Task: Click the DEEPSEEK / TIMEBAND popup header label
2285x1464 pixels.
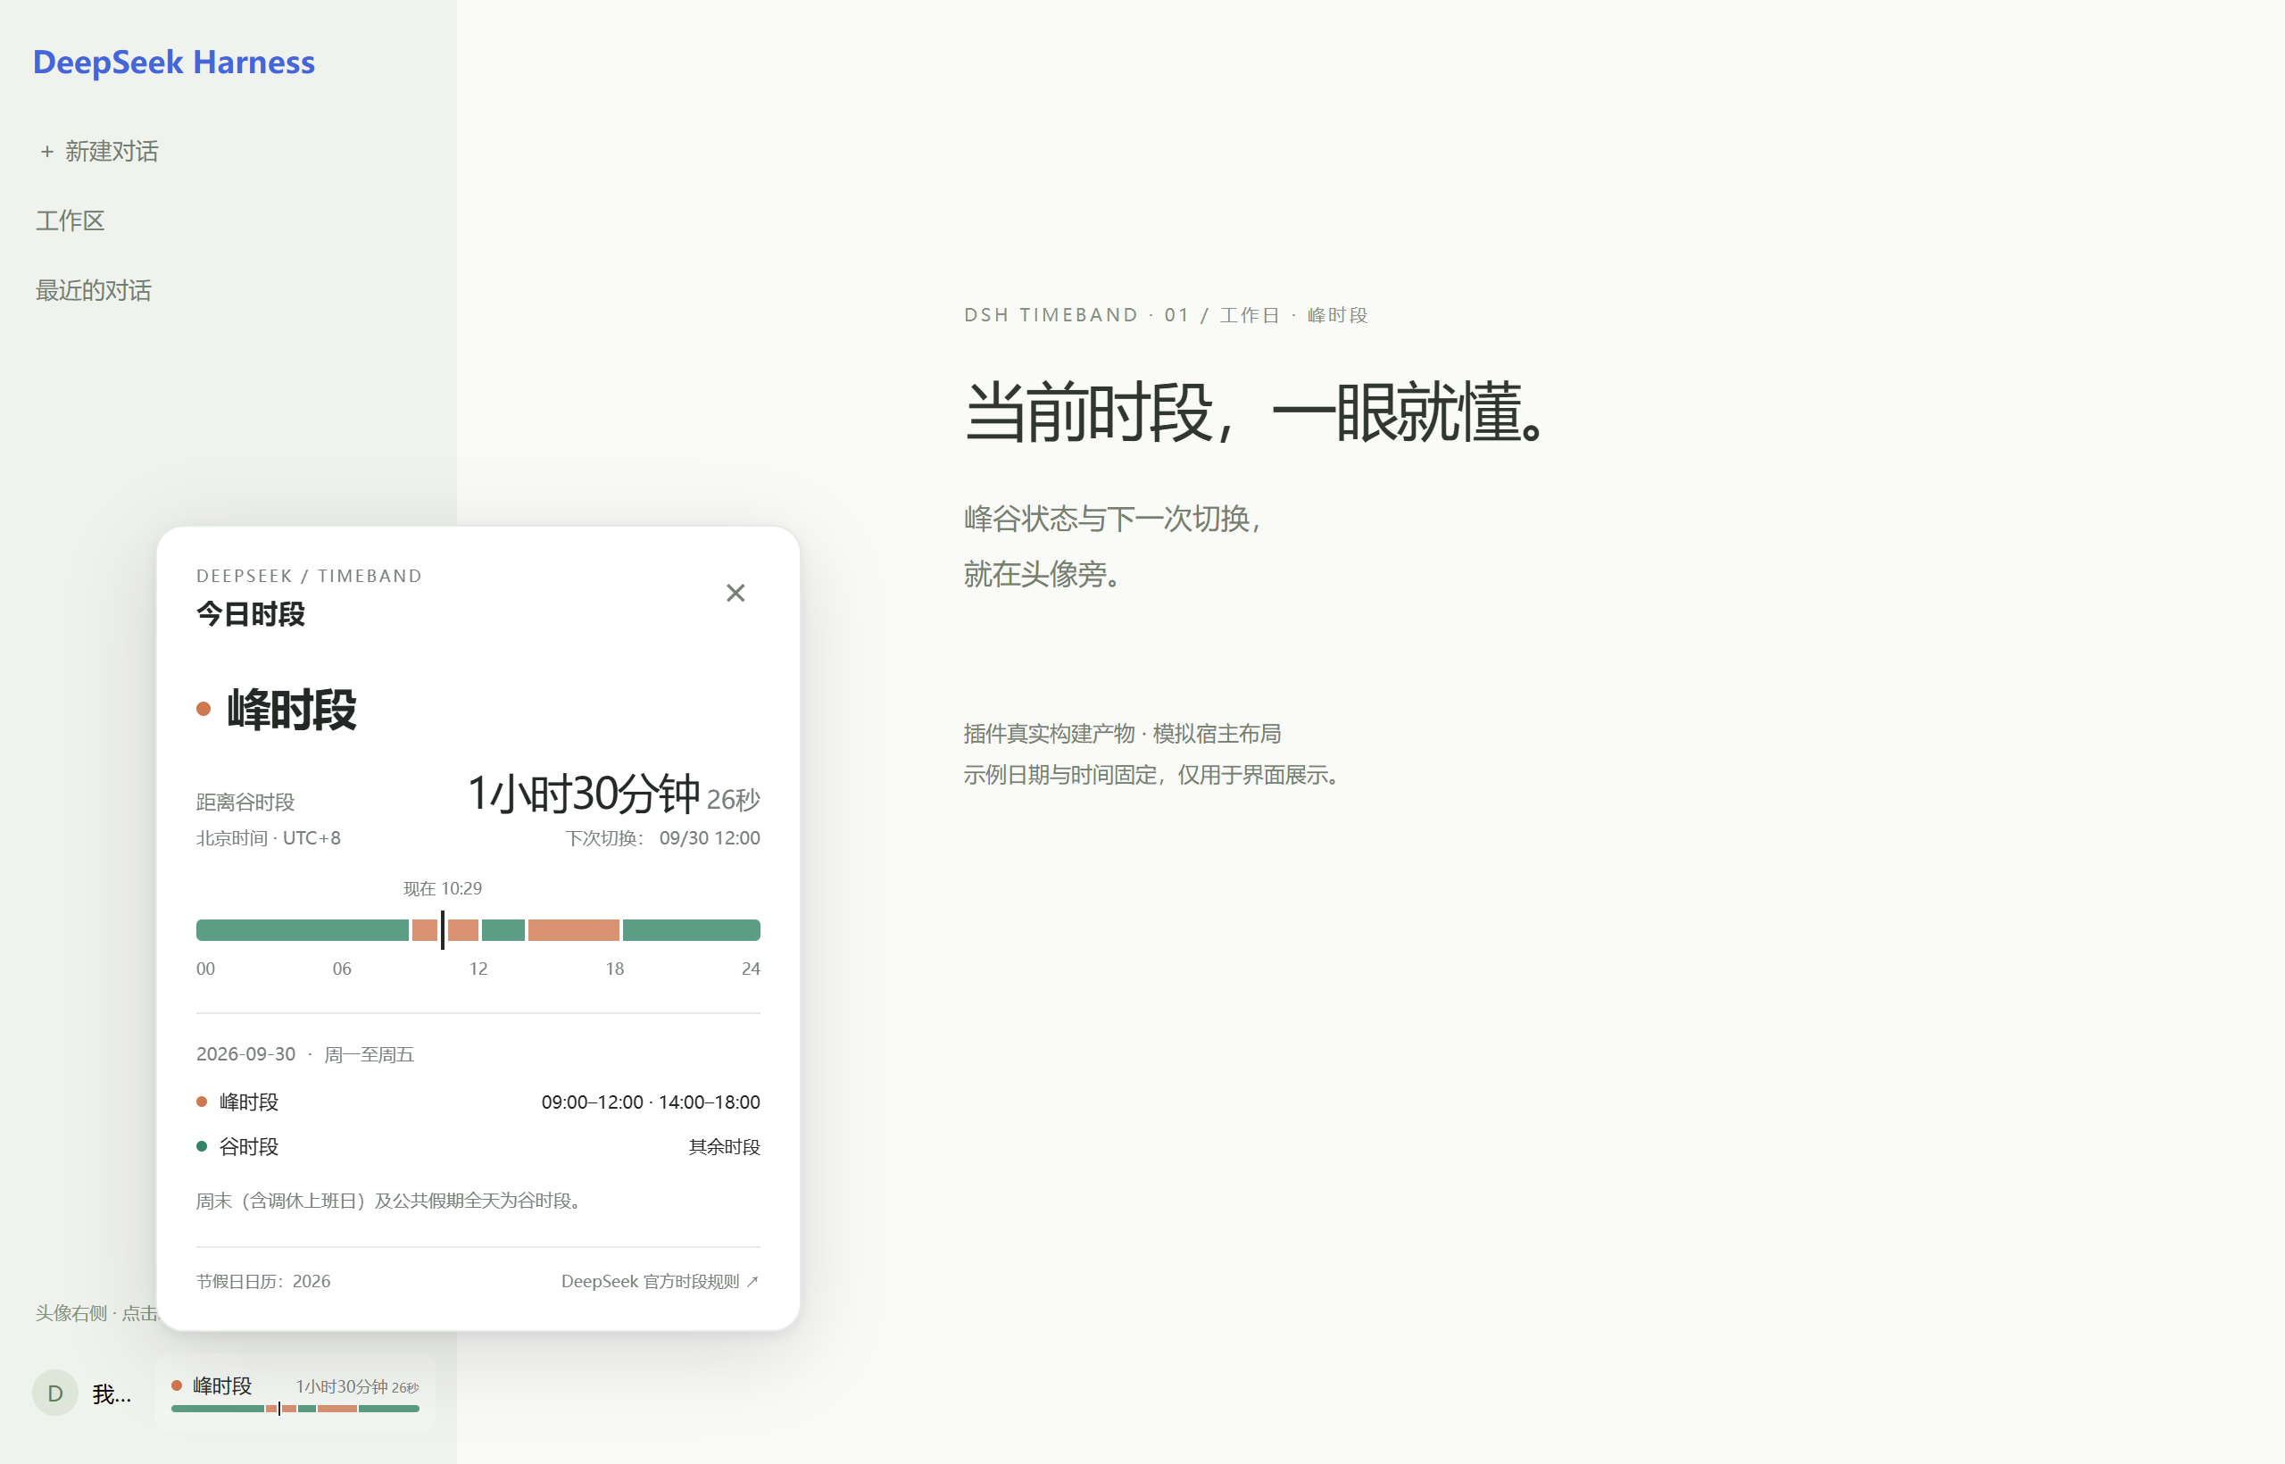Action: click(309, 576)
